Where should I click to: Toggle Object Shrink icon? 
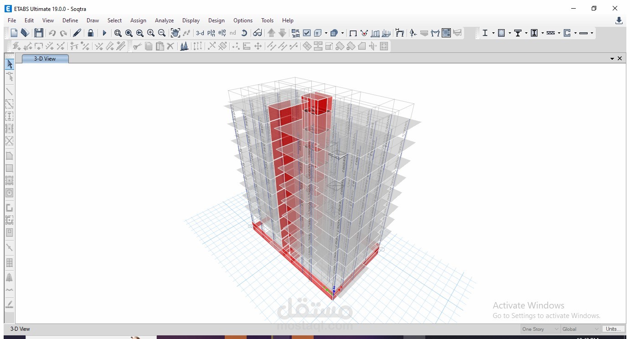[x=296, y=33]
